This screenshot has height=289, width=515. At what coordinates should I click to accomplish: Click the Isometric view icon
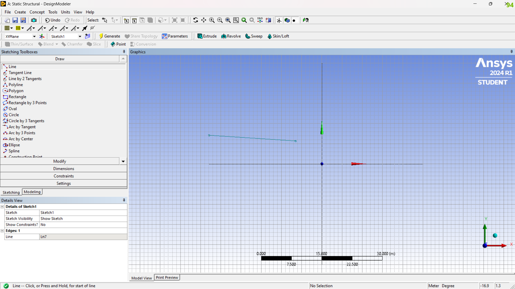tap(260, 20)
